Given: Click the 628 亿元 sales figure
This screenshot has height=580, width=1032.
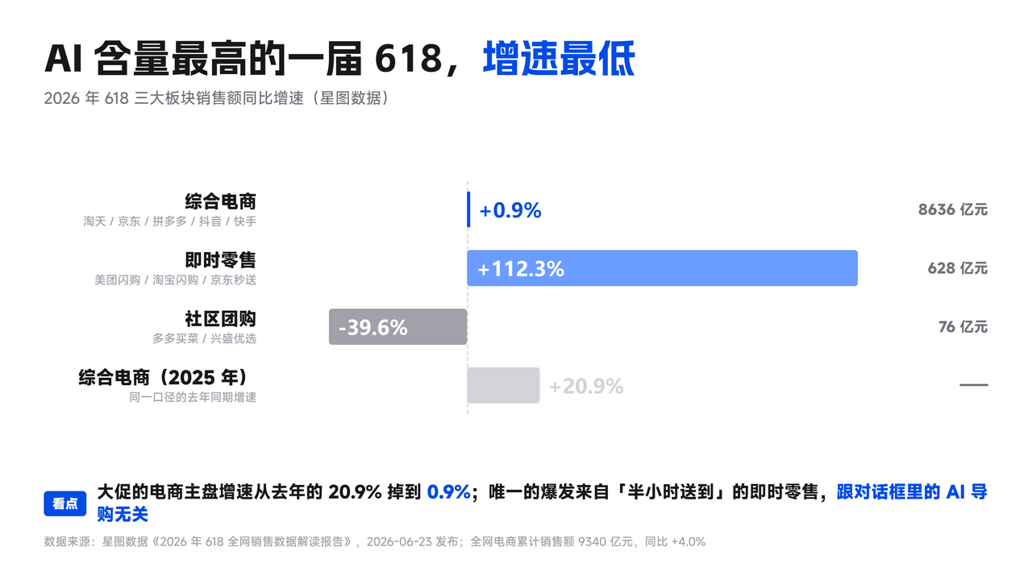Looking at the screenshot, I should pos(958,268).
